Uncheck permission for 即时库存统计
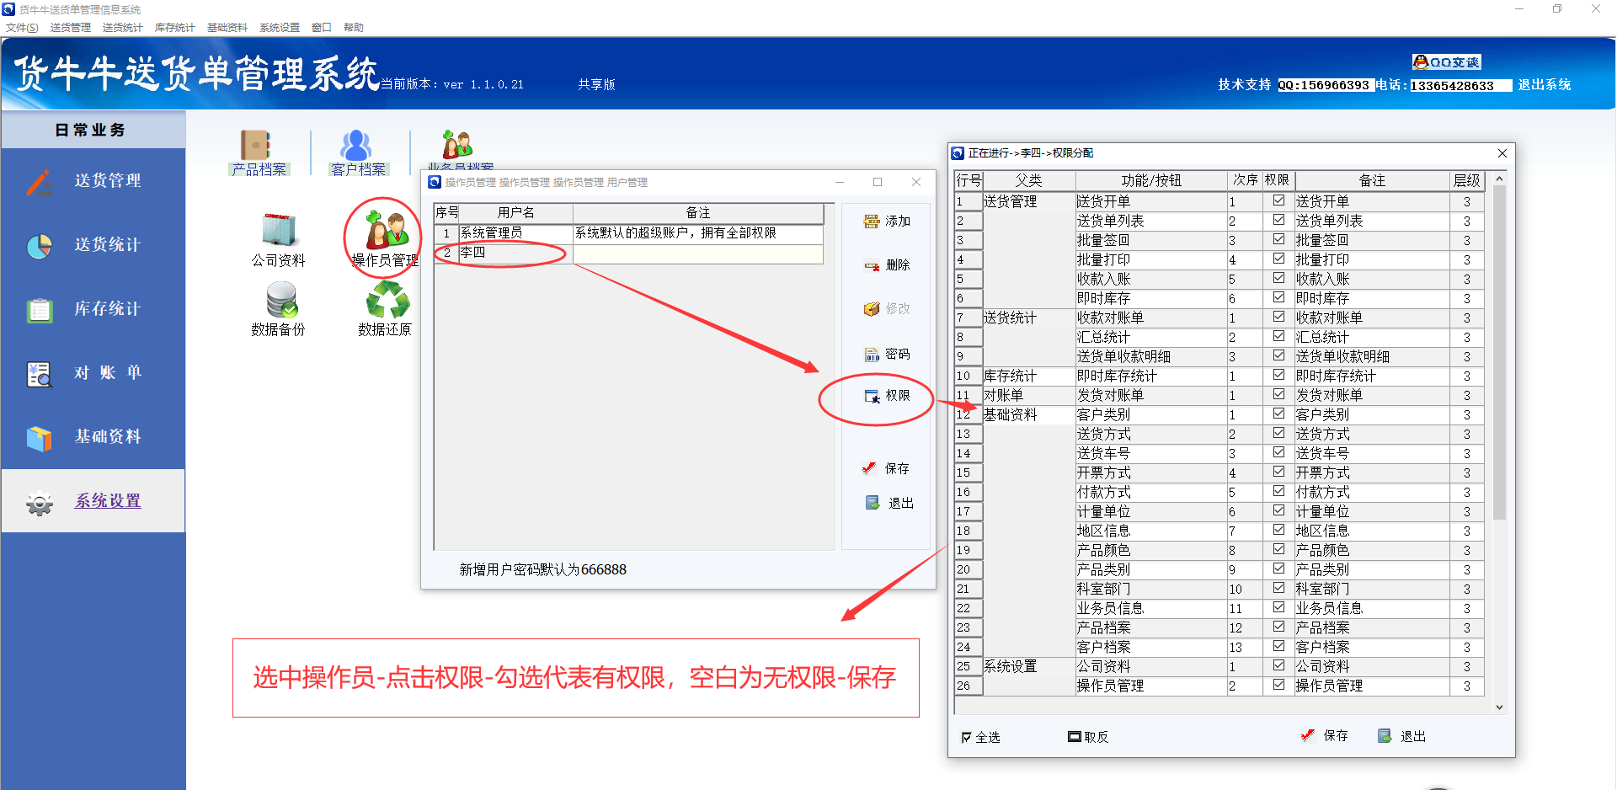Screen dimensions: 1617x790 (x=1278, y=376)
